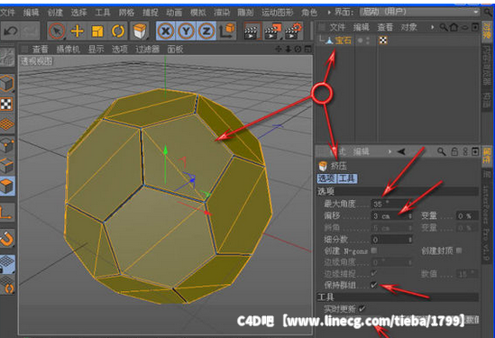Open object manager 查看 menu
Image resolution: width=495 pixels, height=338 pixels.
click(385, 27)
